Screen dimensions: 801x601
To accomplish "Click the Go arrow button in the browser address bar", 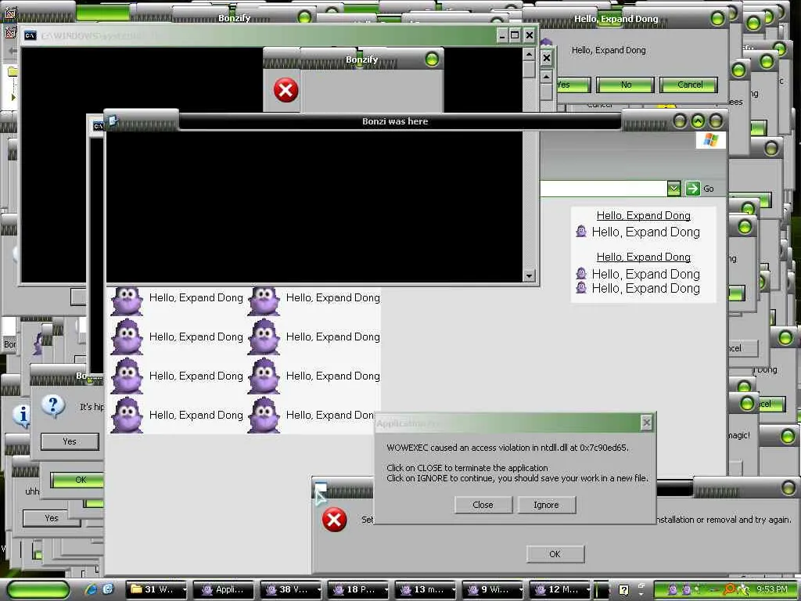I will (693, 189).
